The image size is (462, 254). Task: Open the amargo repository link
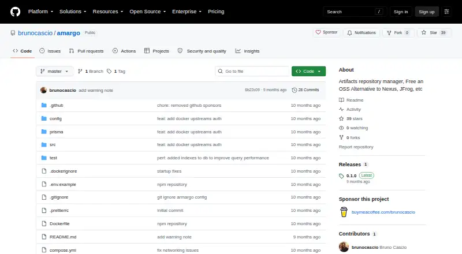(68, 33)
